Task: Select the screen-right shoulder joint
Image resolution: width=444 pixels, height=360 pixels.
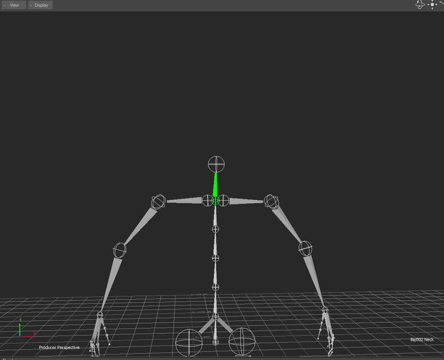Action: pos(271,202)
